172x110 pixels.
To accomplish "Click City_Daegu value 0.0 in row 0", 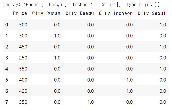I will 90,25.
